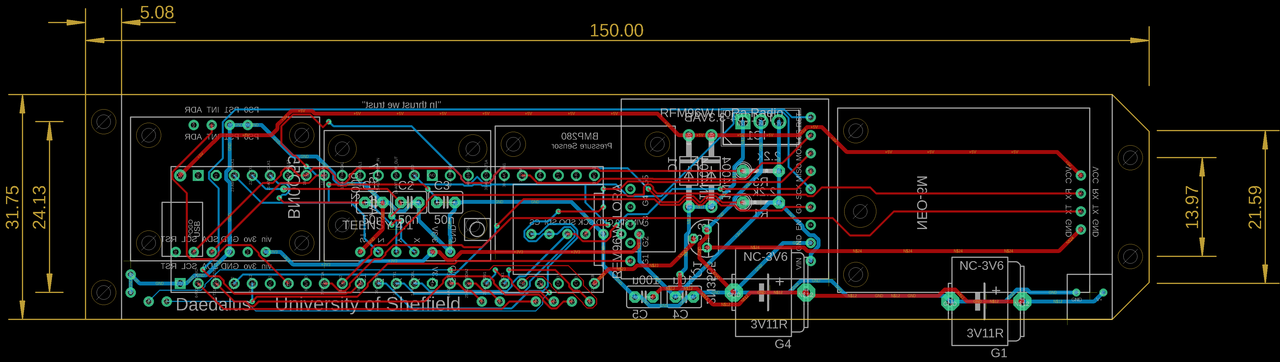Click the 31.75 height dimension text
The image size is (1280, 362).
click(12, 207)
